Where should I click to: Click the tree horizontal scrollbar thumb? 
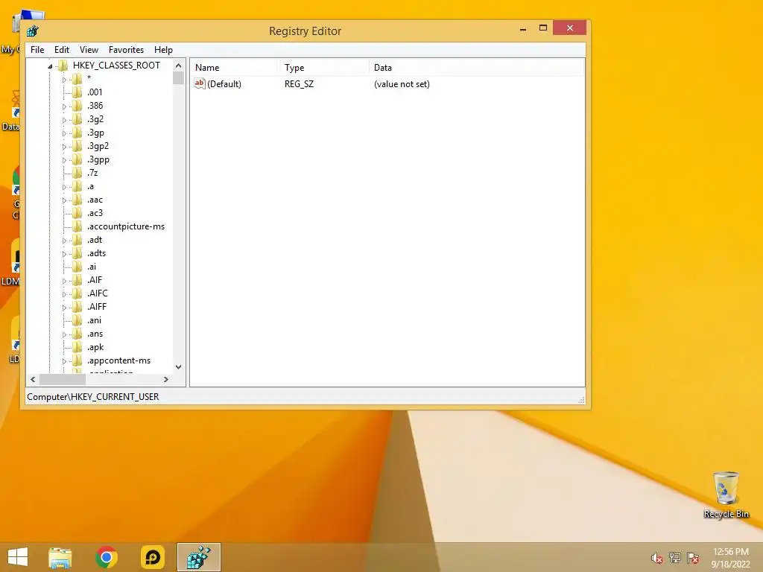[x=63, y=379]
